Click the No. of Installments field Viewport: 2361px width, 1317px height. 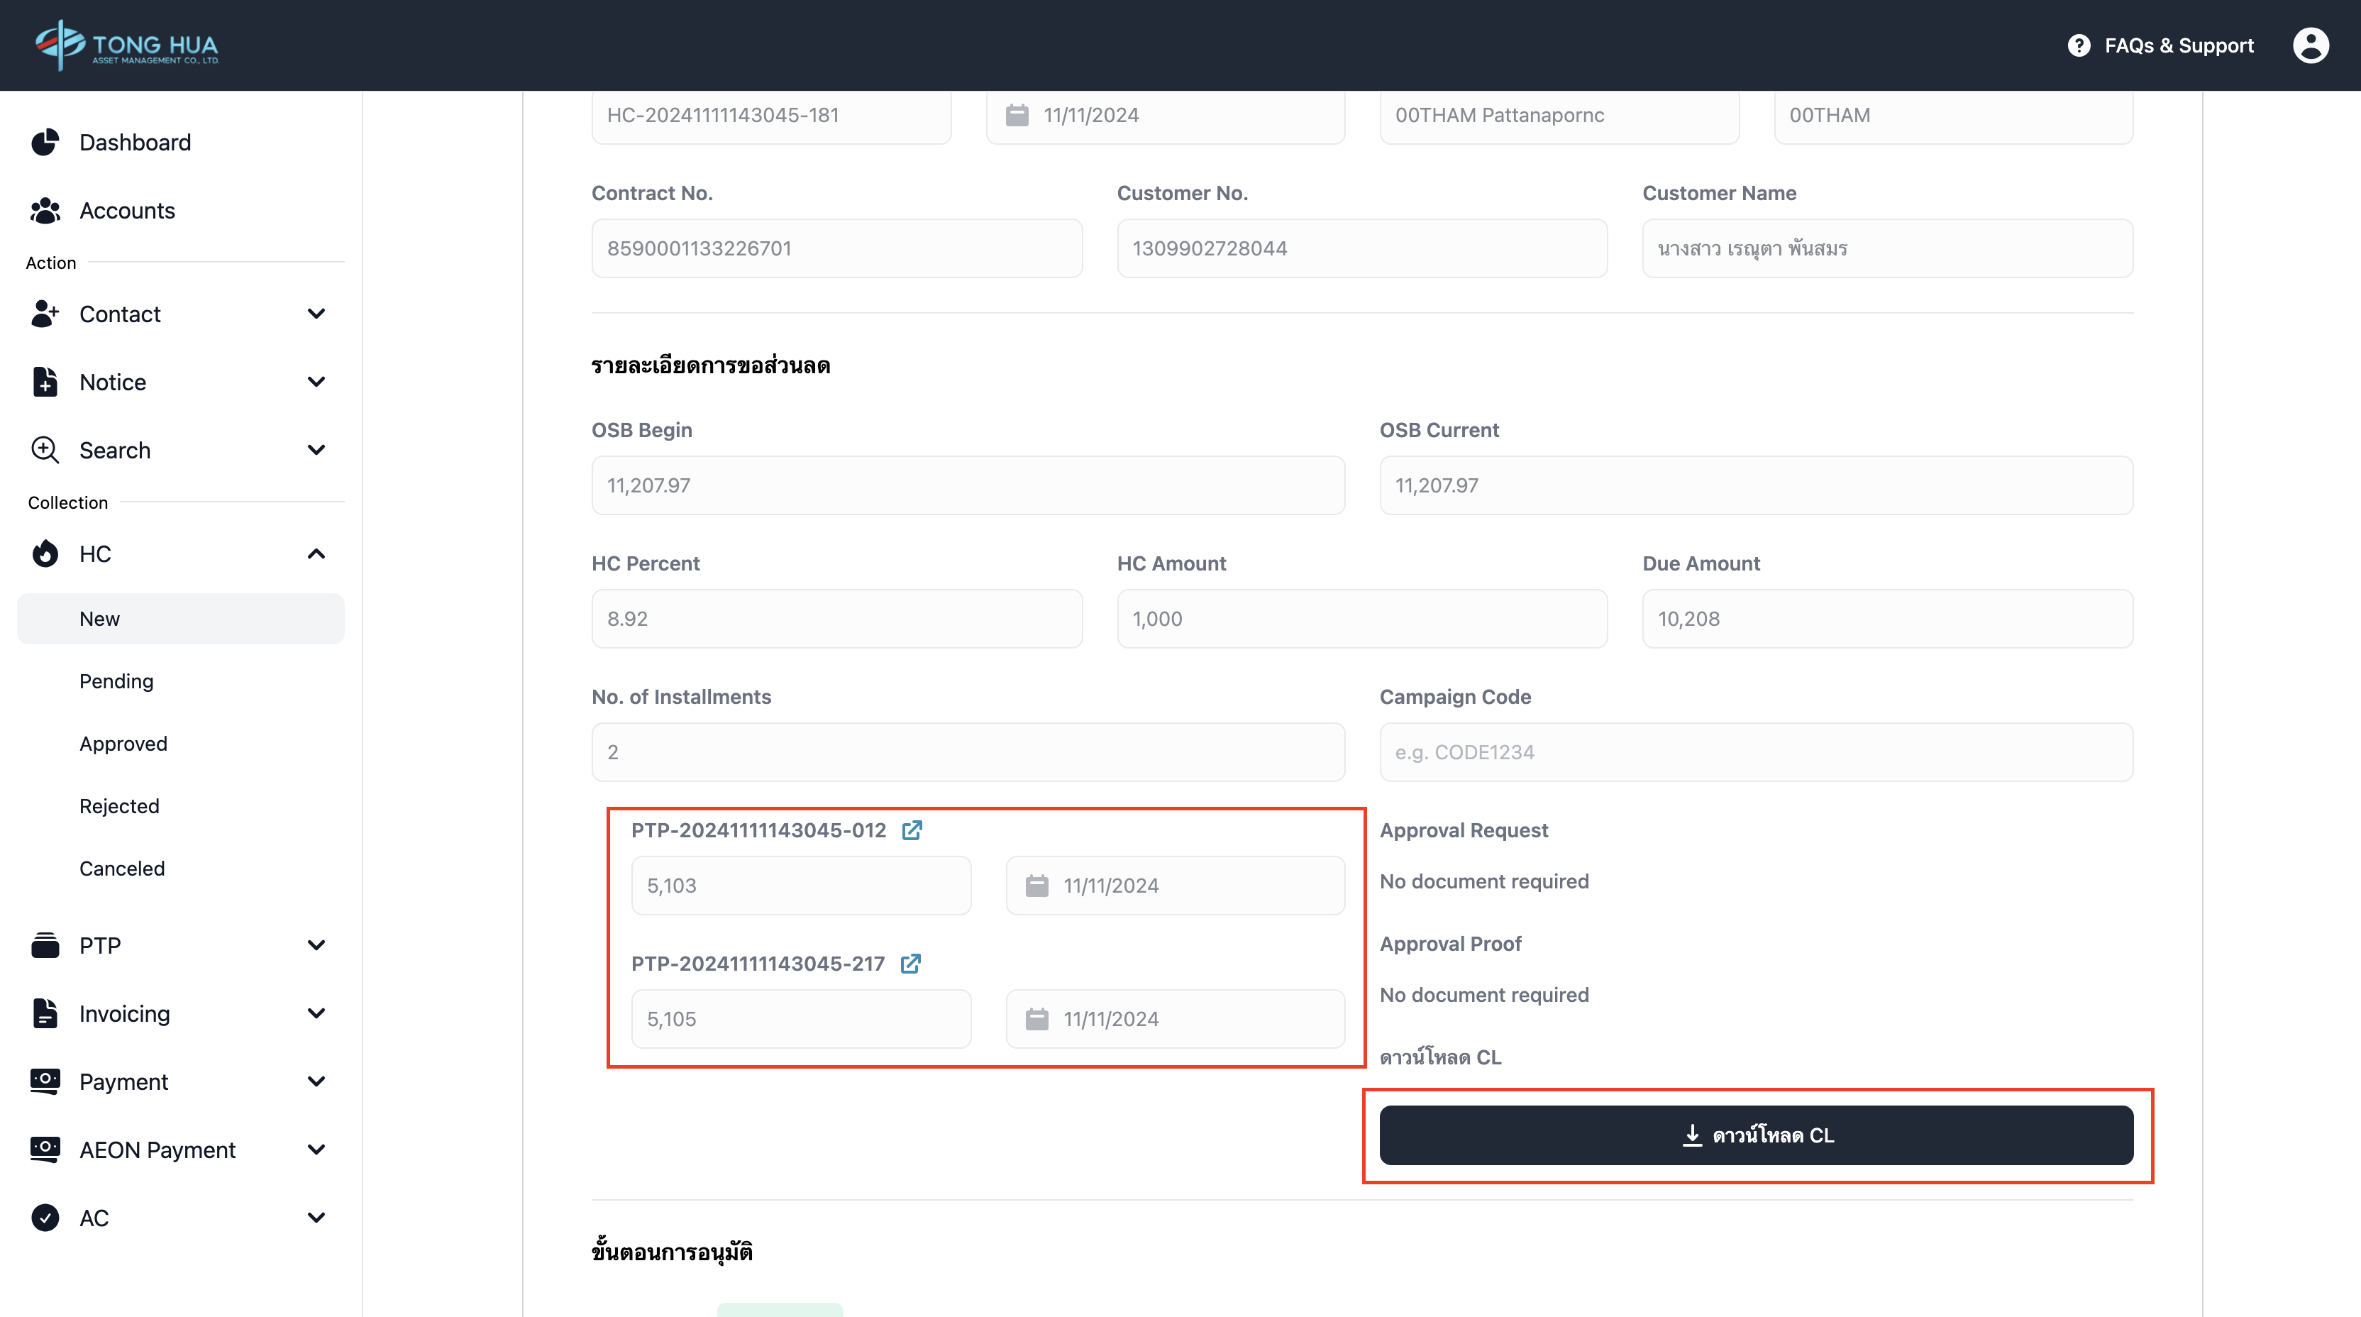point(967,752)
